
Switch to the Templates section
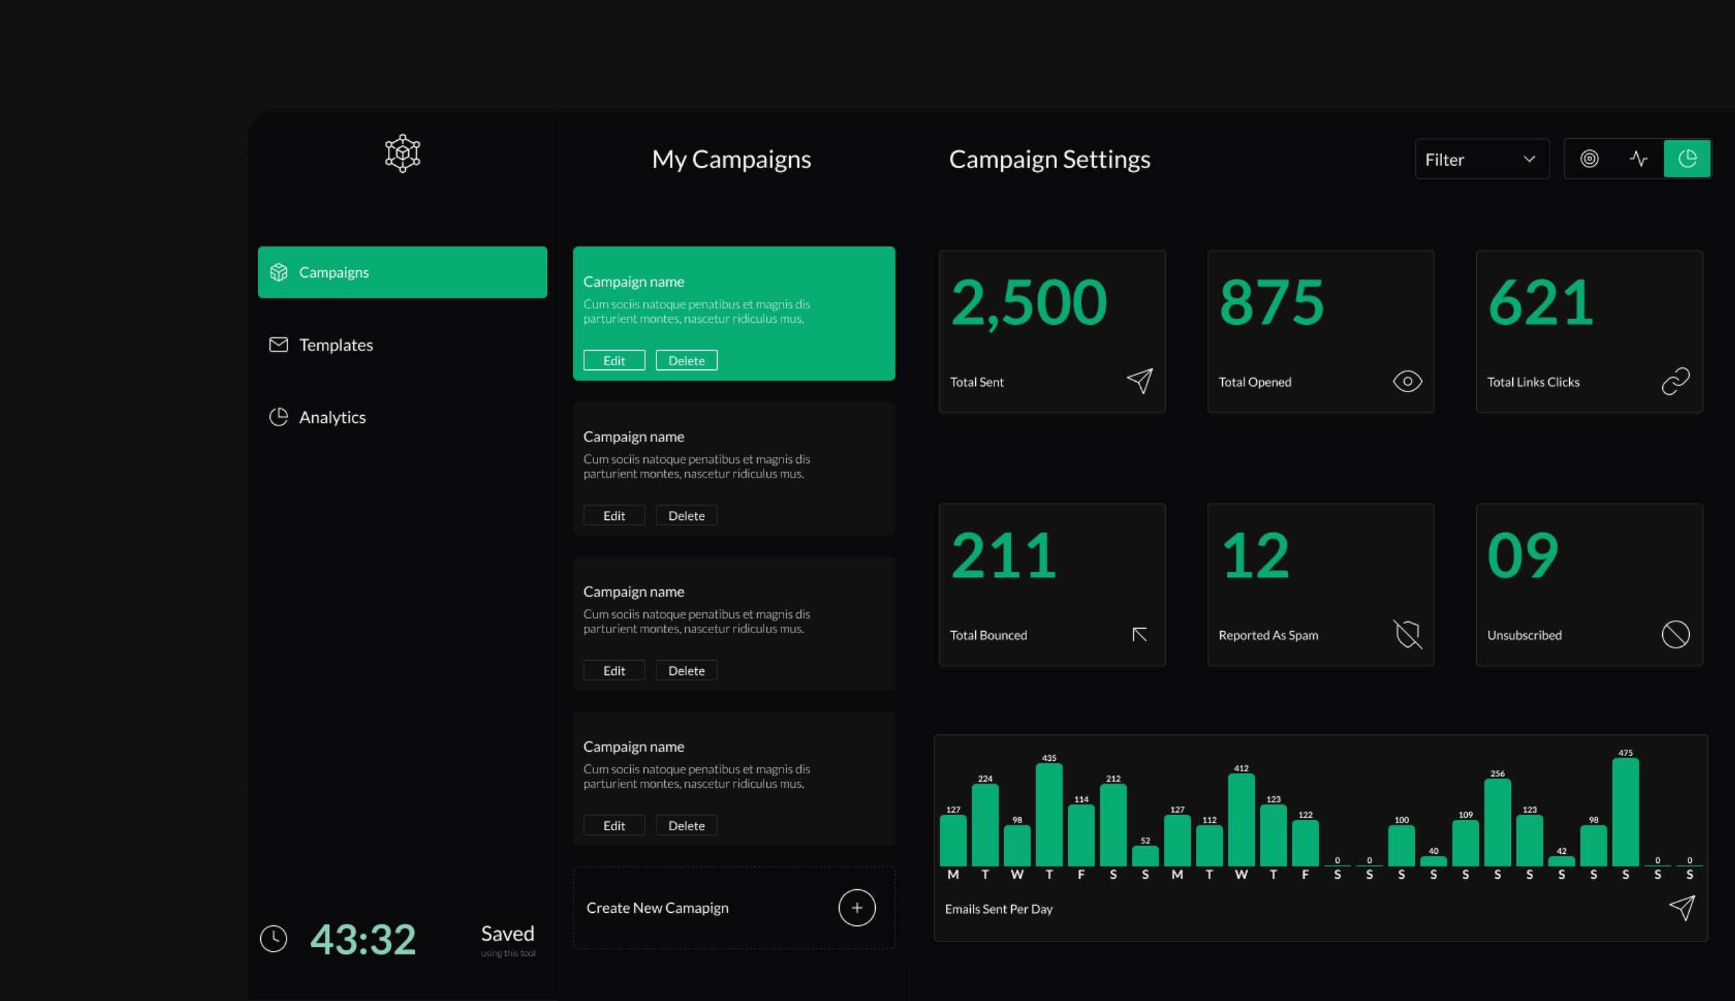coord(336,344)
